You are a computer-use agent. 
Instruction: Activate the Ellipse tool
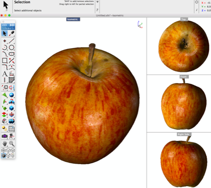coord(11,54)
